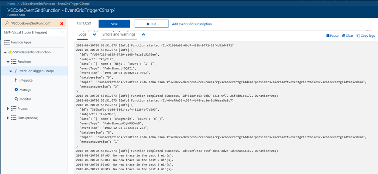Save the run.csx file

[x=114, y=24]
